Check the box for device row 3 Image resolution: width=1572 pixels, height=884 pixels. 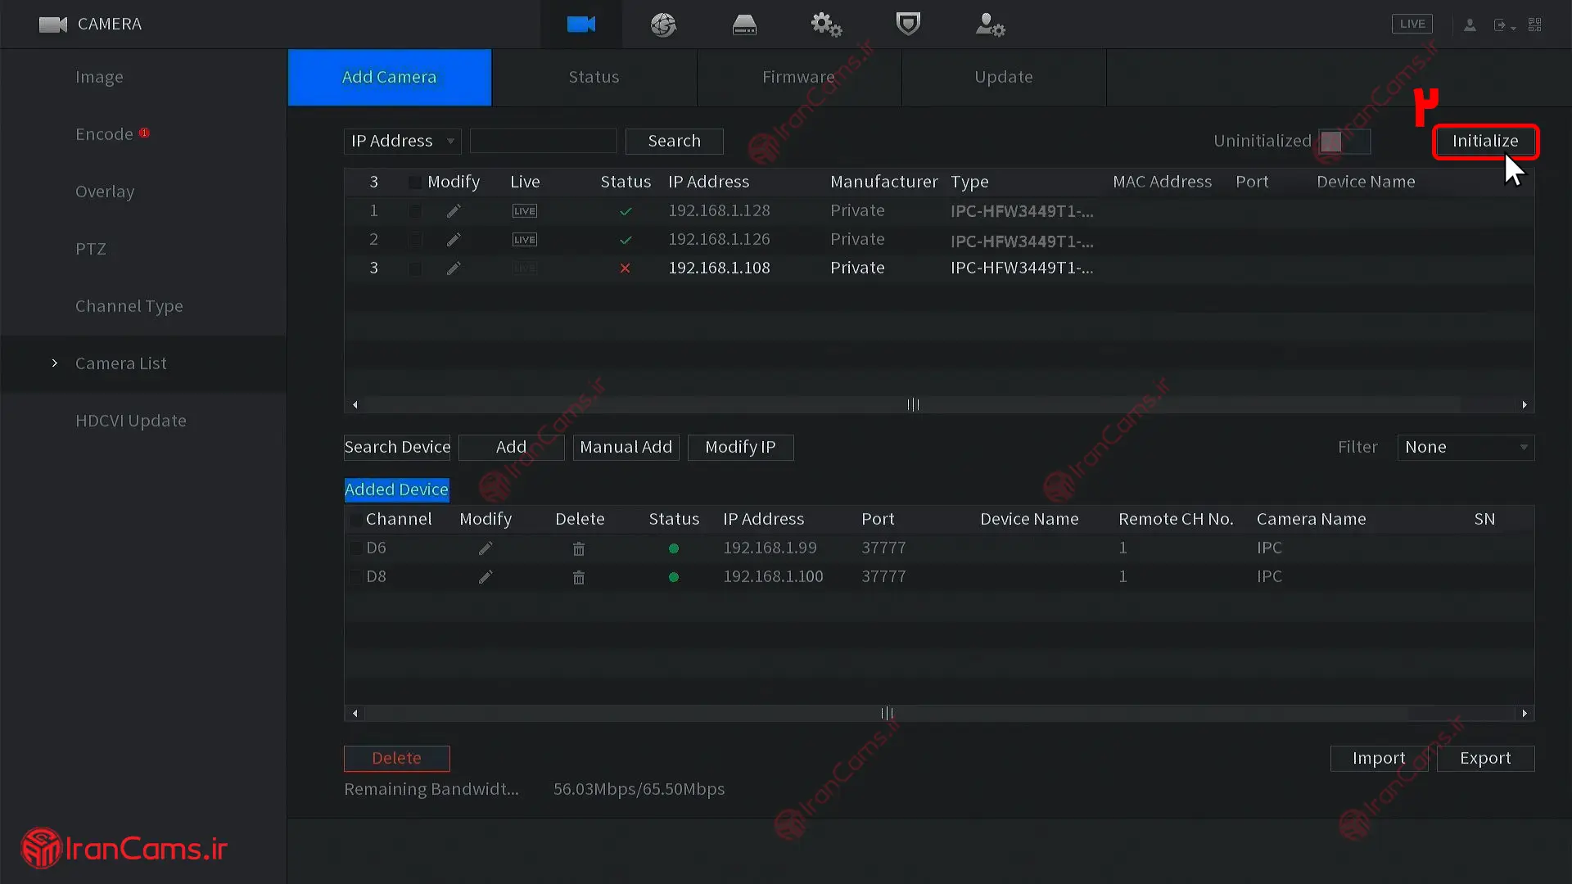pos(415,268)
